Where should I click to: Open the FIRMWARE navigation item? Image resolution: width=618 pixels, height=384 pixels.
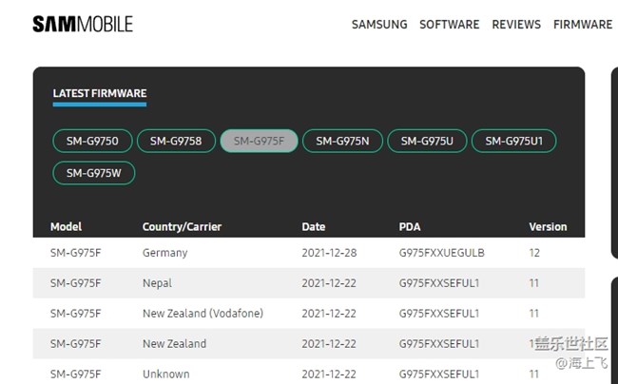tap(582, 25)
